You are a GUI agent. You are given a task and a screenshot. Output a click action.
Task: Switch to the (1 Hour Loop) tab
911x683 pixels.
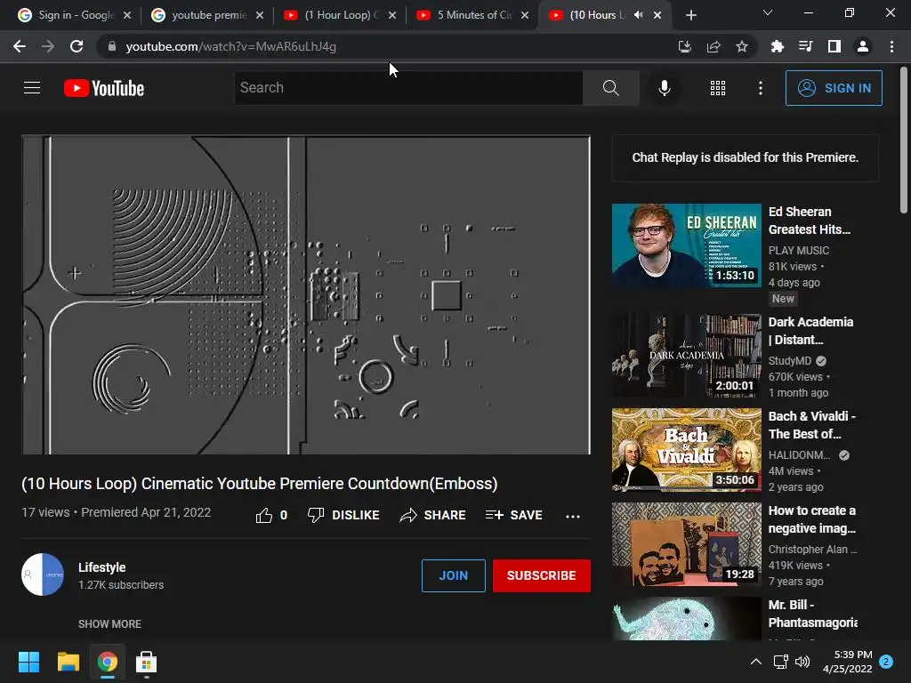[x=340, y=15]
